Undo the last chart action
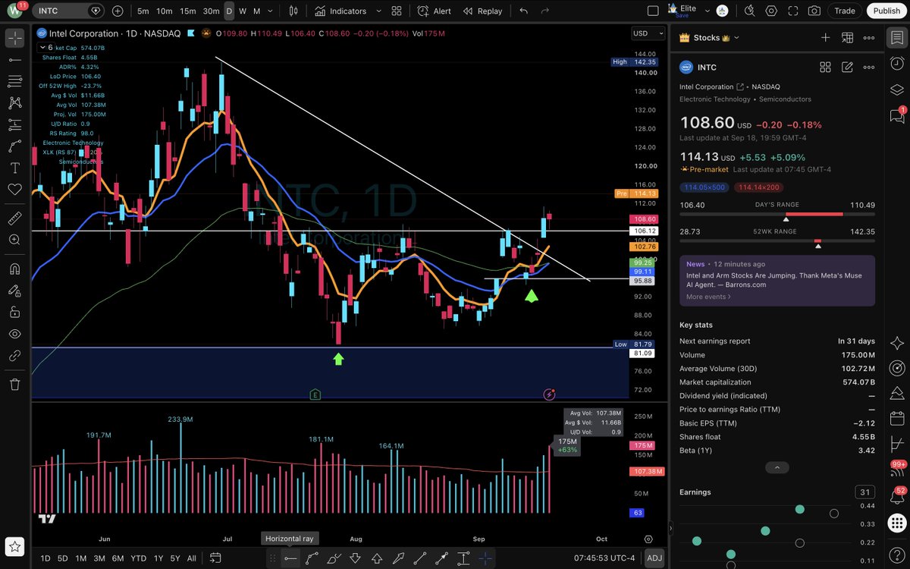This screenshot has height=569, width=910. click(523, 11)
